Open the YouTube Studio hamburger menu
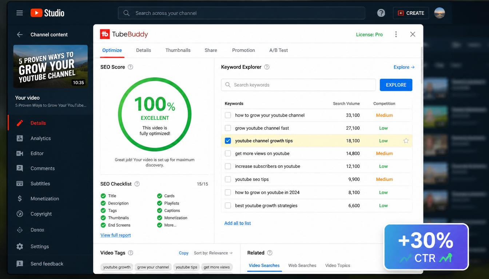This screenshot has width=489, height=279. pos(20,13)
